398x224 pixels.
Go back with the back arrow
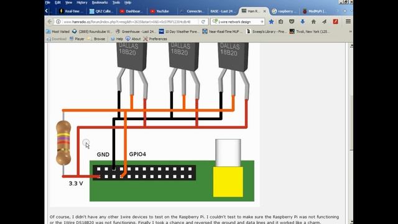pos(50,22)
